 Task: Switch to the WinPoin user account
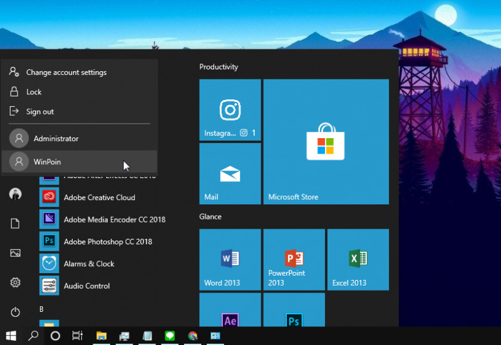click(x=80, y=162)
